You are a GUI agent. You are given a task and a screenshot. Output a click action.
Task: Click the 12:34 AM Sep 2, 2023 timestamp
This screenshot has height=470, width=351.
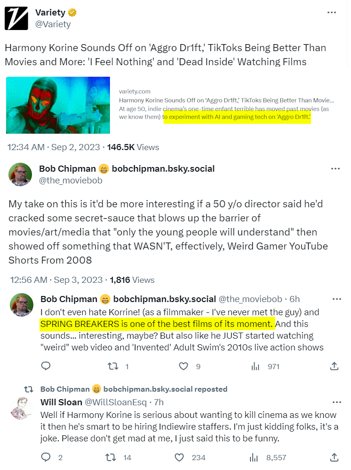pyautogui.click(x=54, y=147)
